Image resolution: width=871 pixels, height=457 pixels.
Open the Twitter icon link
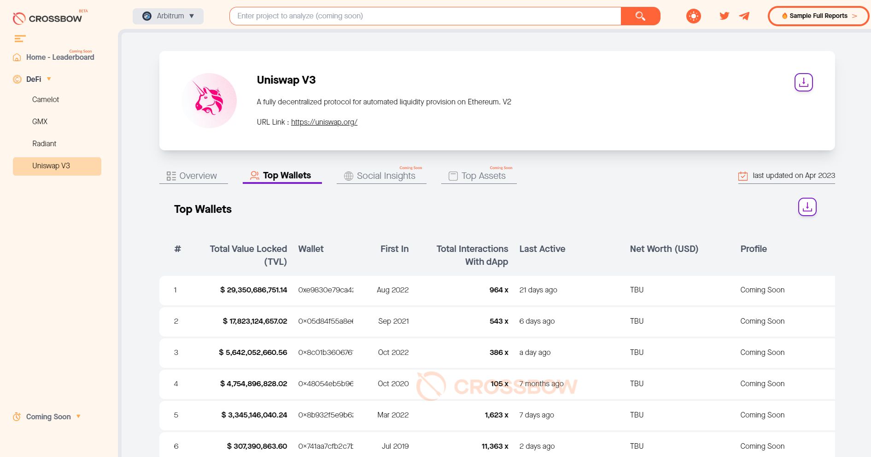coord(724,16)
